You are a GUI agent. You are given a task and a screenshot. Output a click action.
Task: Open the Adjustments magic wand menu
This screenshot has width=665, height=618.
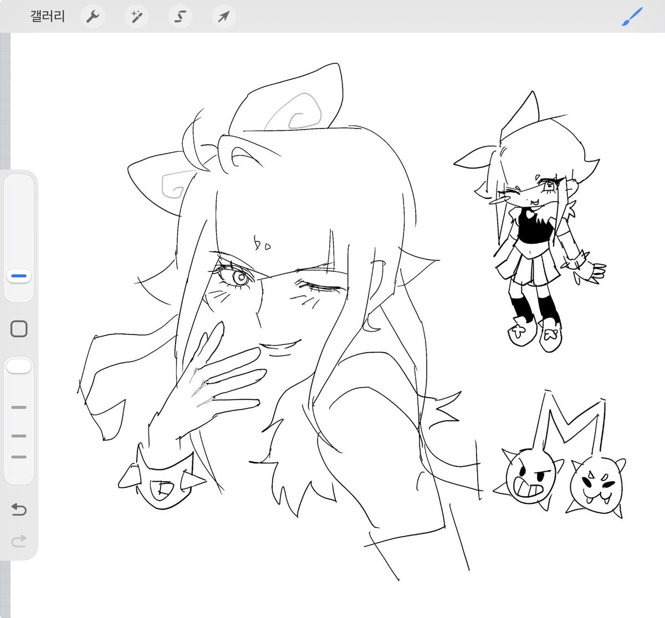point(136,17)
